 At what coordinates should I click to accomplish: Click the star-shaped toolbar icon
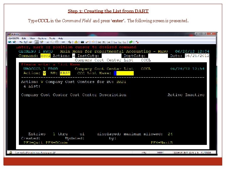[93, 42]
